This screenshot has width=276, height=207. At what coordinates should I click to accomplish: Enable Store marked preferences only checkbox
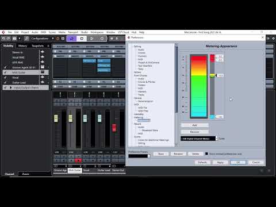(206, 154)
